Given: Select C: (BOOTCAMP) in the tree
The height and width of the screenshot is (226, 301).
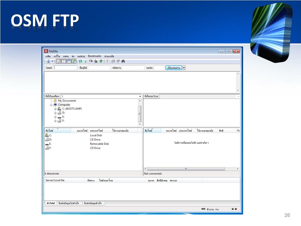Looking at the screenshot, I should tap(72, 109).
